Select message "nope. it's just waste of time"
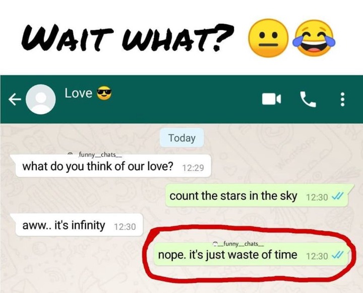Viewport: 363px width, 293px height. point(252,255)
